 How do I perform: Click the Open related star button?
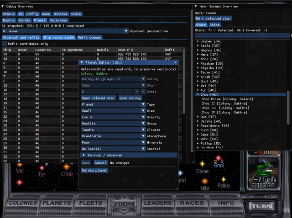[99, 98]
